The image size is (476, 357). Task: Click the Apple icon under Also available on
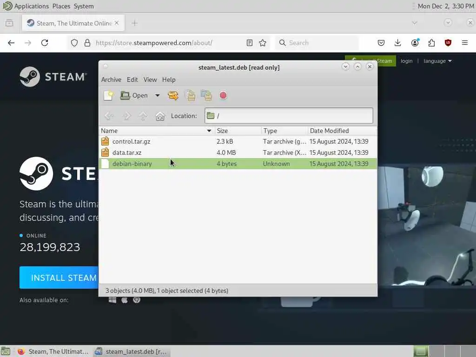(125, 300)
